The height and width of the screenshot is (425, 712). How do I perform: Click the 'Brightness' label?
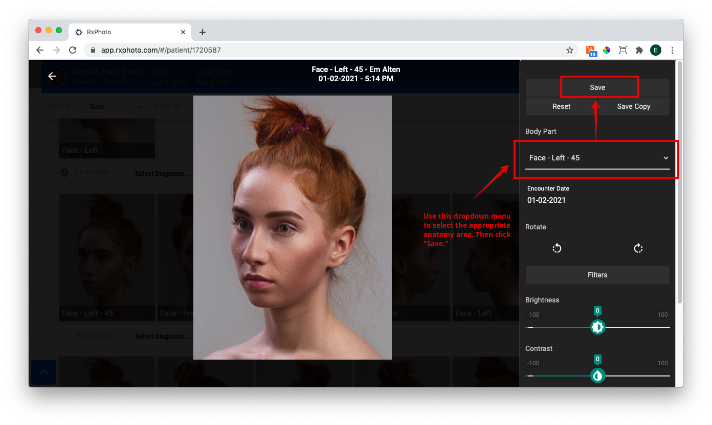542,300
